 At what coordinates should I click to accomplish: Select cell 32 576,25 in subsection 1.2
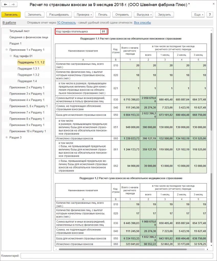[198, 244]
